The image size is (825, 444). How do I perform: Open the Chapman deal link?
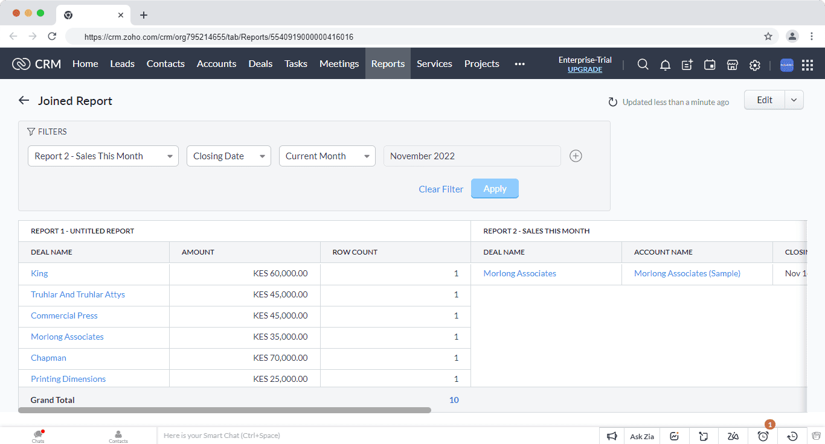[x=48, y=358]
